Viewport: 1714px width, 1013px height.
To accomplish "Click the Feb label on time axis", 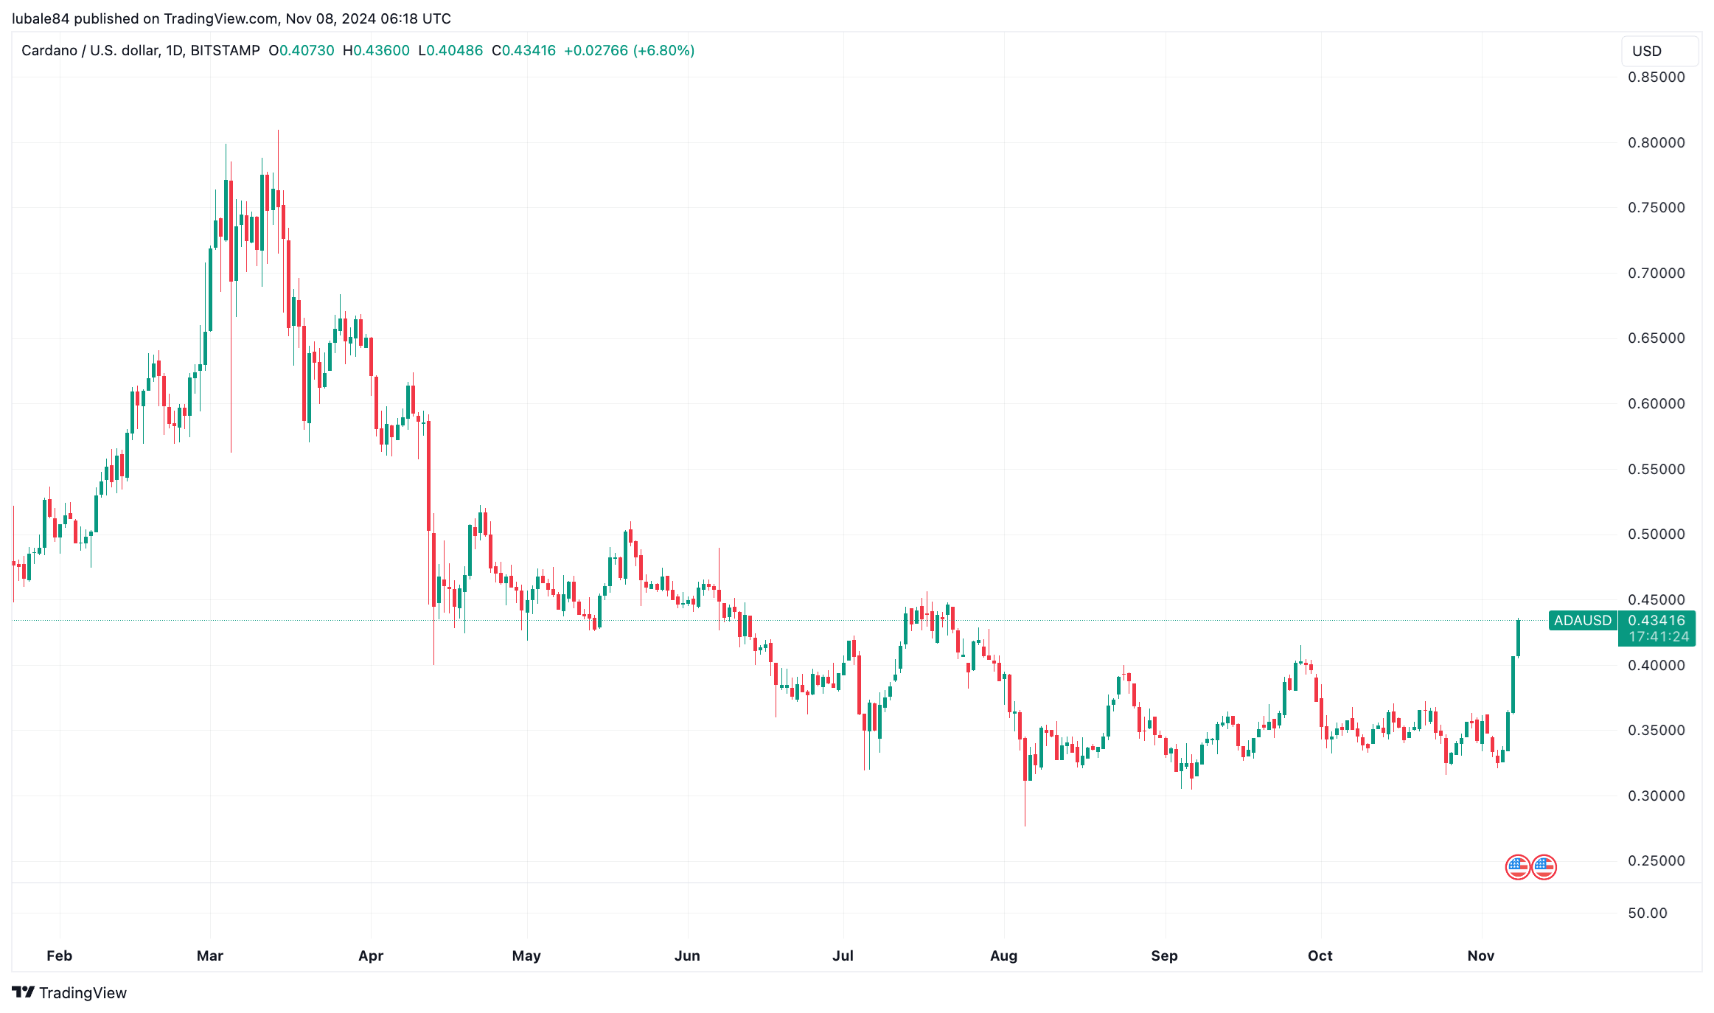I will tap(60, 955).
